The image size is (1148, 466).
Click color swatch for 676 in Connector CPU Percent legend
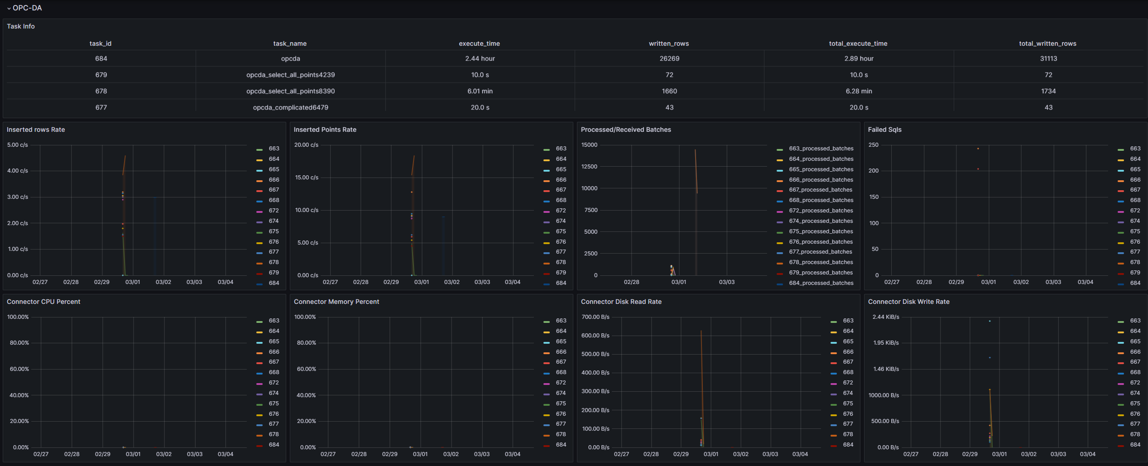259,414
